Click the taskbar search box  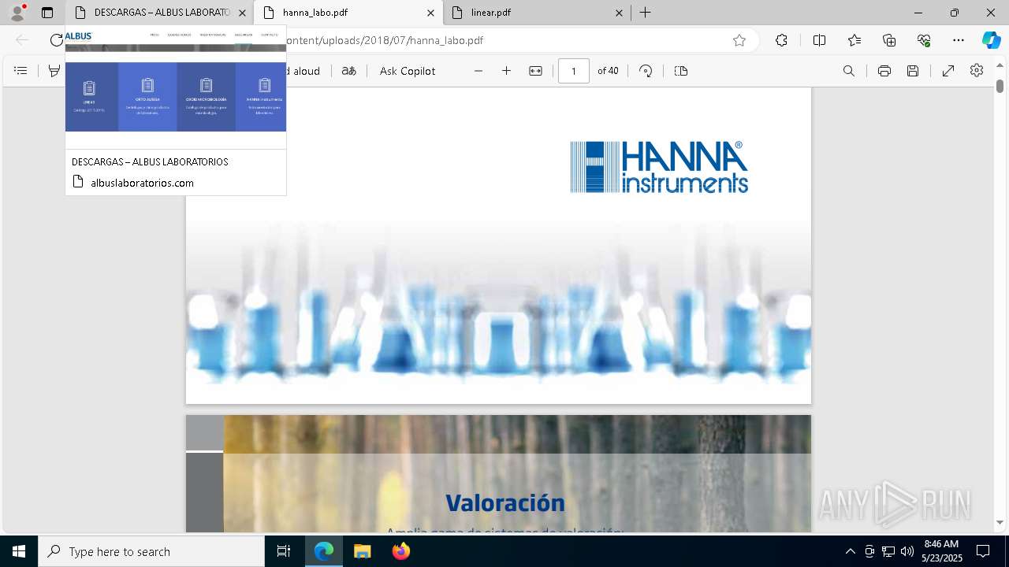[x=151, y=551]
